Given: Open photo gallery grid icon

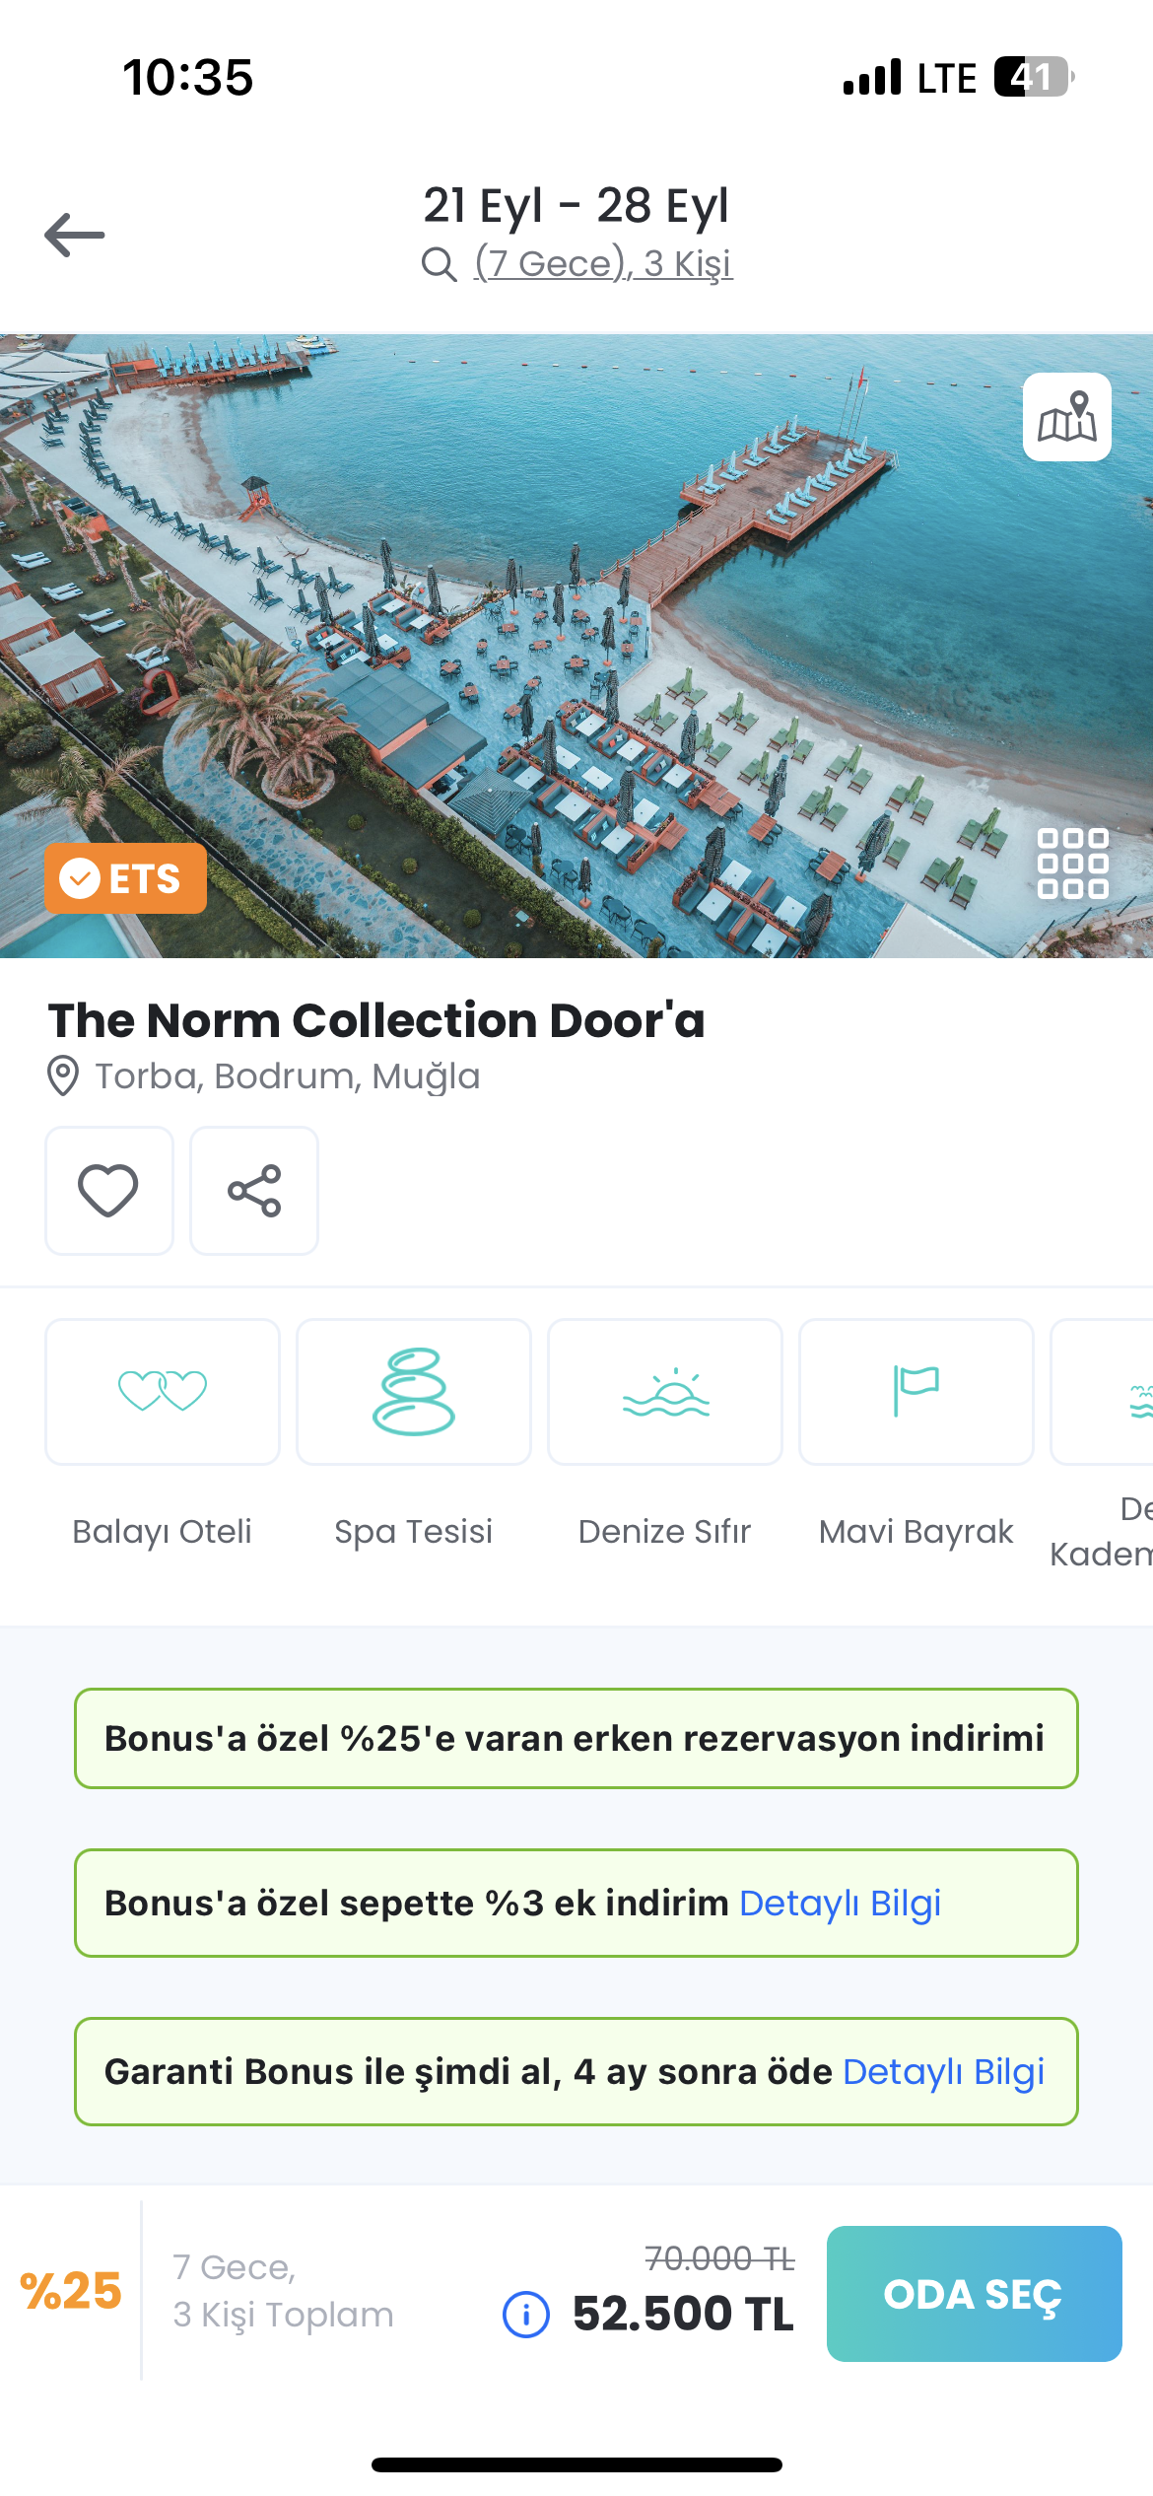Looking at the screenshot, I should pos(1073,864).
